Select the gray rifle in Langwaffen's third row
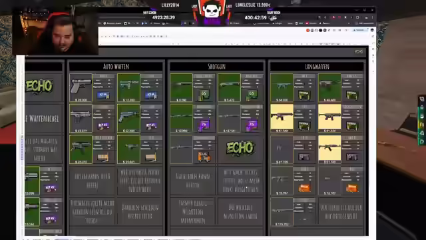Image resolution: width=426 pixels, height=240 pixels. (282, 149)
